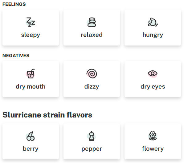
Task: Click the drink cup dry mouth icon
Action: point(31,74)
